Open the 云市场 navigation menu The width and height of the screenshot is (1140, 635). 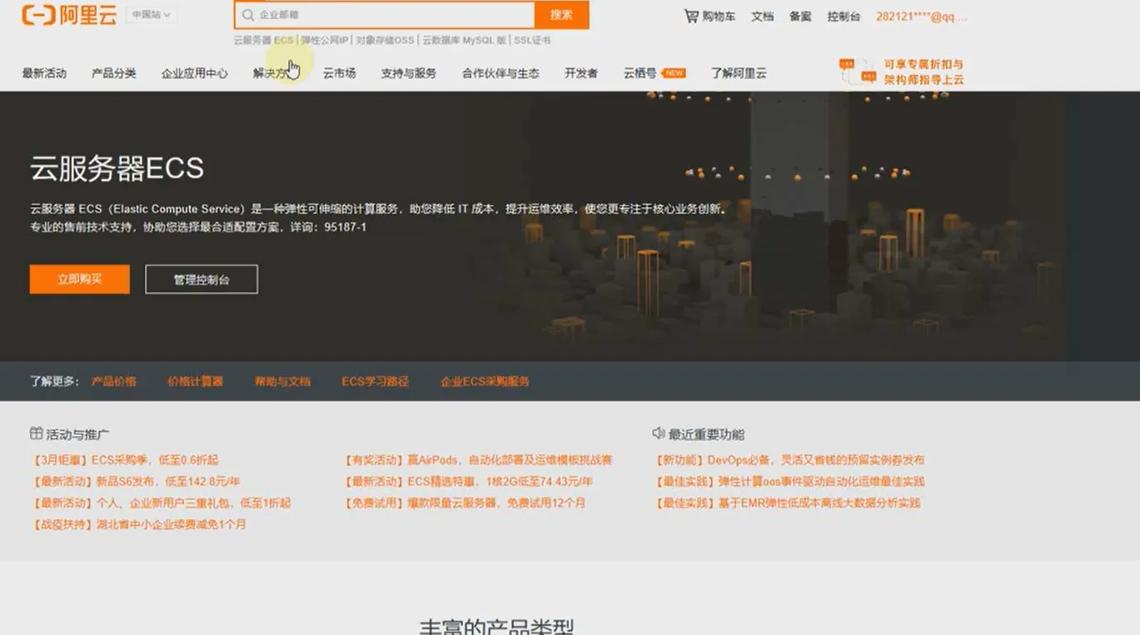click(x=340, y=73)
